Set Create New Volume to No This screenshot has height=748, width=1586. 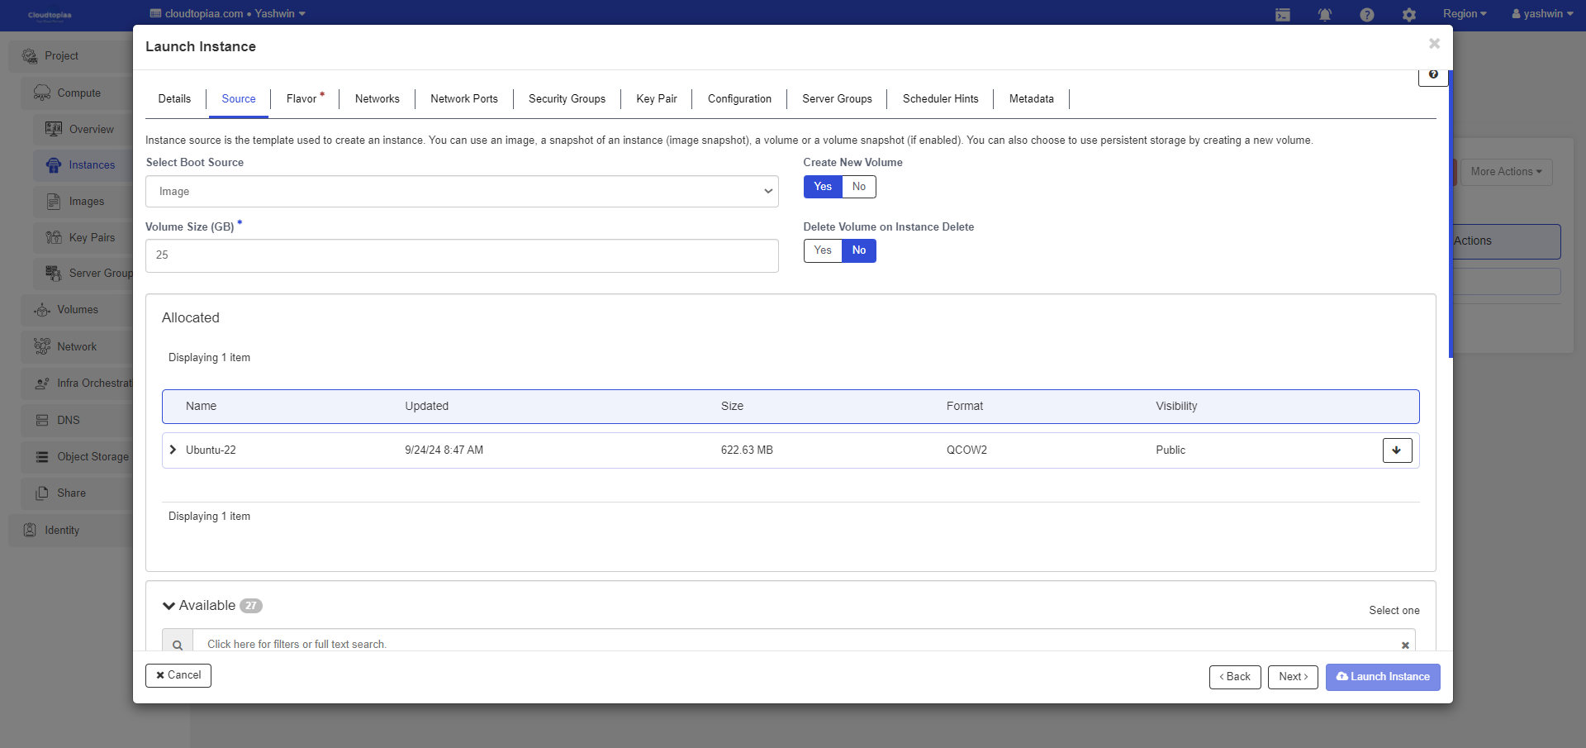click(x=859, y=187)
